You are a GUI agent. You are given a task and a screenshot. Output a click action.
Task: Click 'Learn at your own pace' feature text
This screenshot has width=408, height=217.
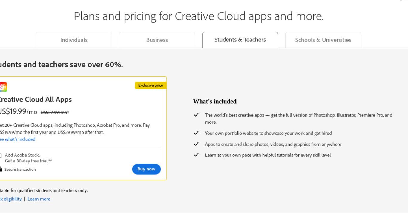coord(268,155)
